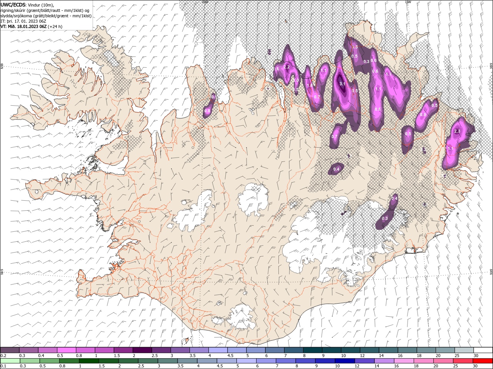Click the dark teal swatch labeled 8 in upper legend
The image size is (493, 369).
tap(313, 350)
